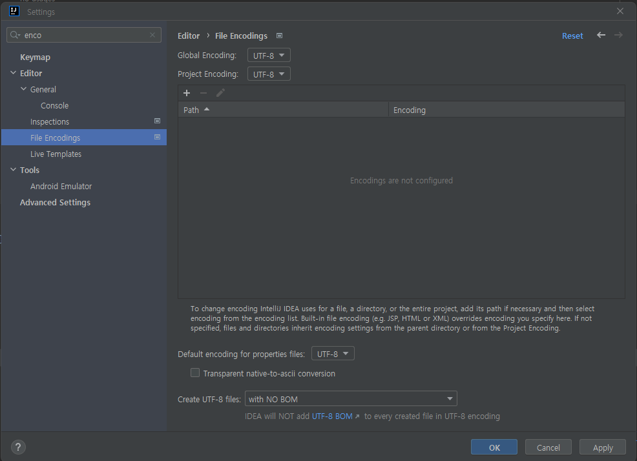This screenshot has height=461, width=637.
Task: Select File Encodings in settings tree
Action: click(84, 138)
